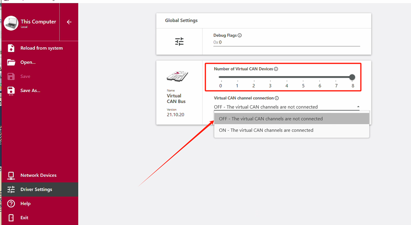The width and height of the screenshot is (411, 225).
Task: Click the Debug Flags info icon
Action: [x=240, y=36]
